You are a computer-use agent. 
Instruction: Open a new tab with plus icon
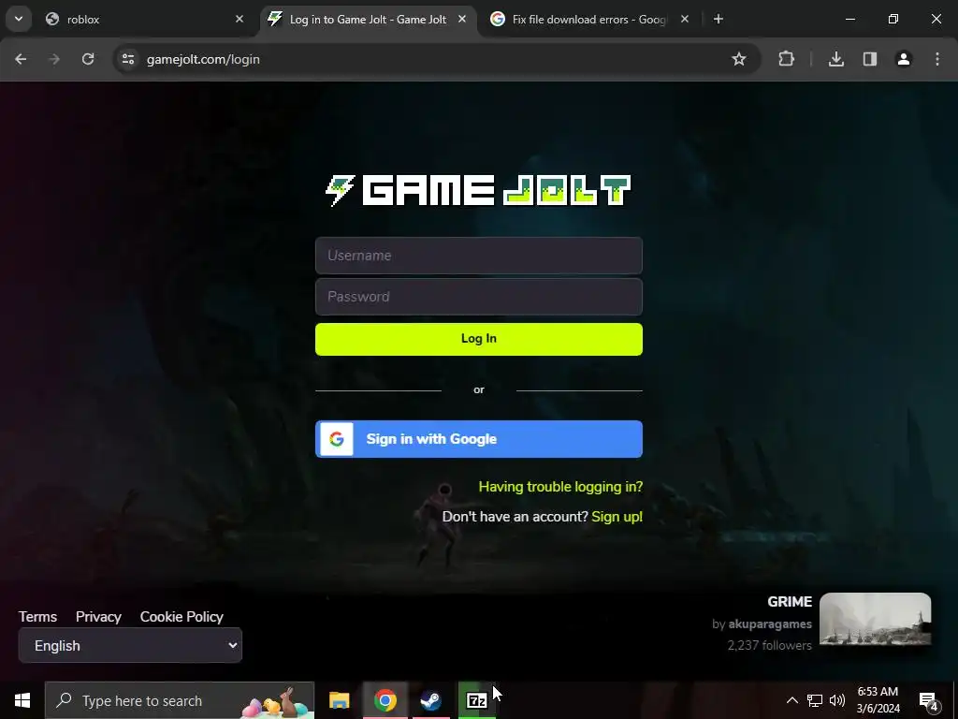[x=718, y=19]
